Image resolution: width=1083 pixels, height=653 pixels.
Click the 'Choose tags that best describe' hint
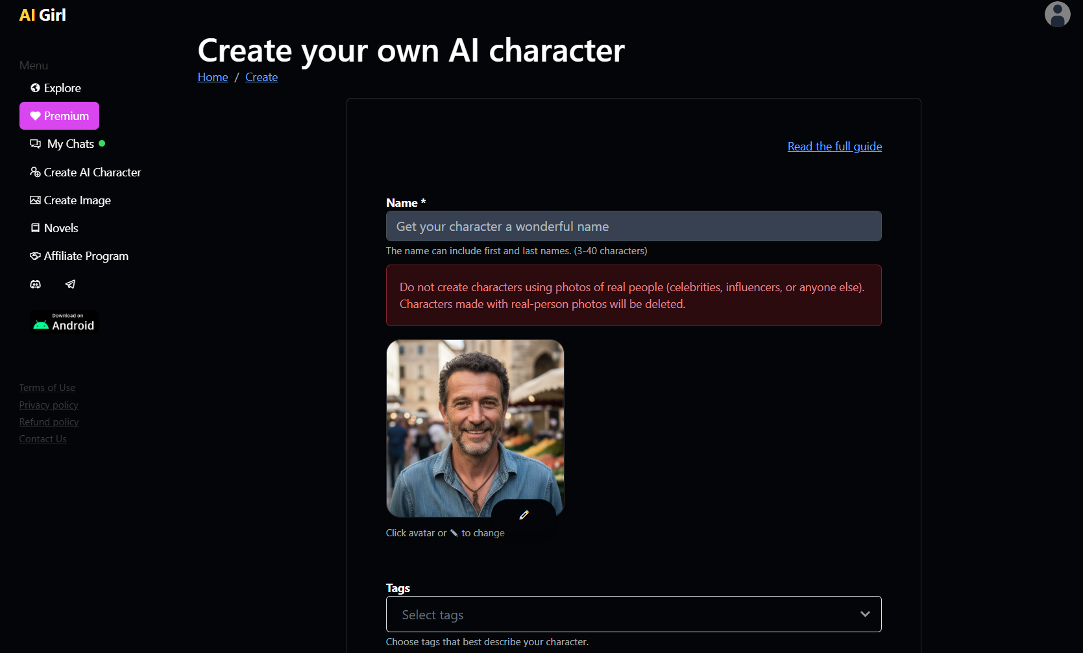(487, 642)
